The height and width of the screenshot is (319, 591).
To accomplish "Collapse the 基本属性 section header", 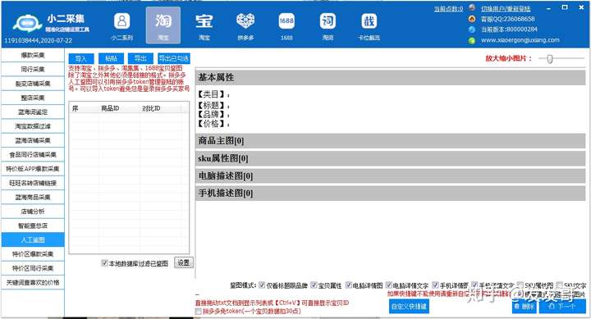I will click(391, 78).
